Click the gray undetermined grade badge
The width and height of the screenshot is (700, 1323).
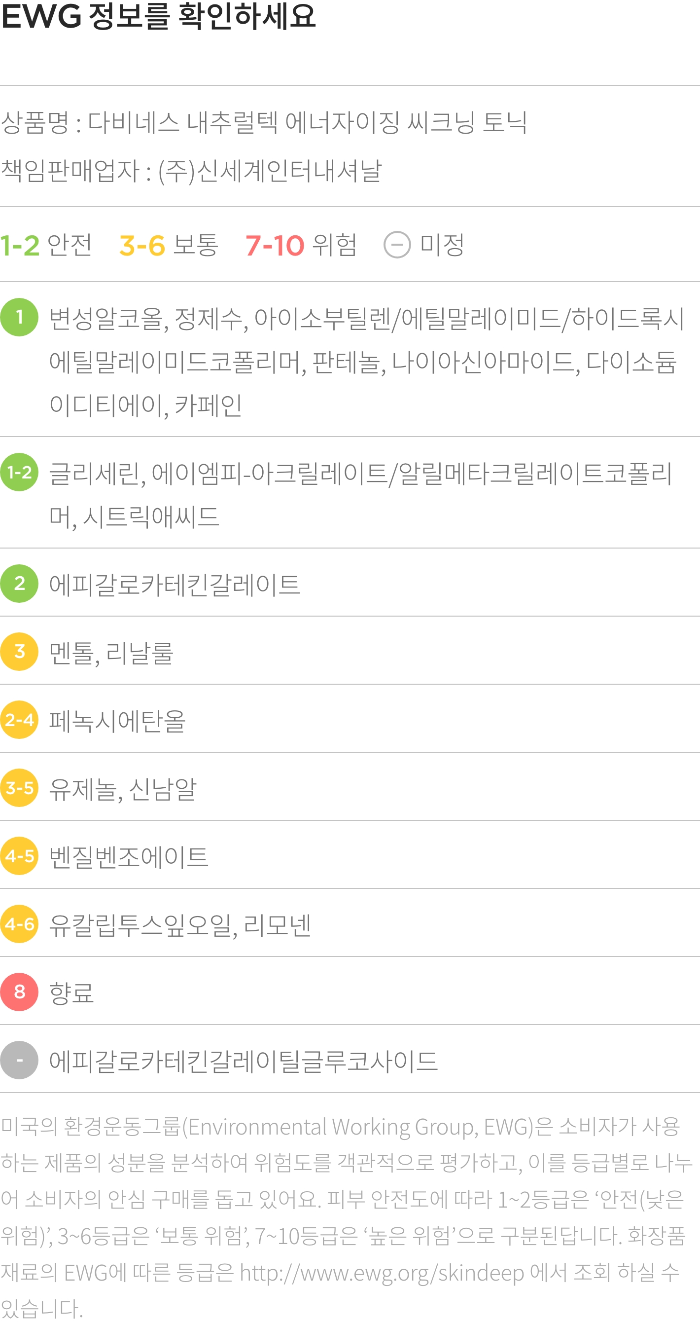click(x=19, y=1060)
